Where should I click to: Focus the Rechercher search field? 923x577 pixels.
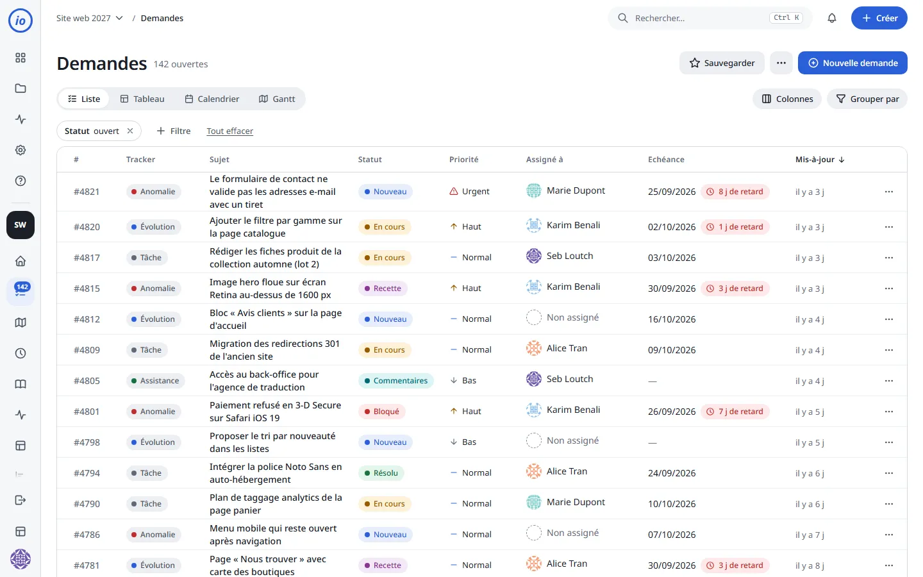(x=710, y=18)
